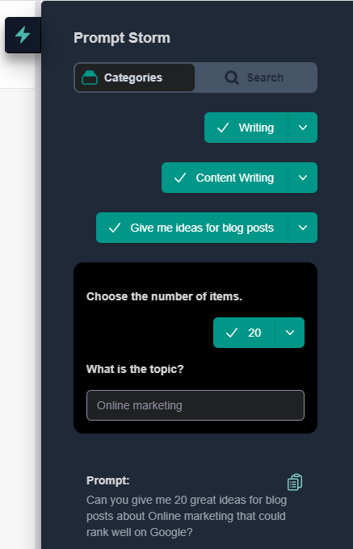Click the magnifying glass search icon
The width and height of the screenshot is (353, 549).
232,78
